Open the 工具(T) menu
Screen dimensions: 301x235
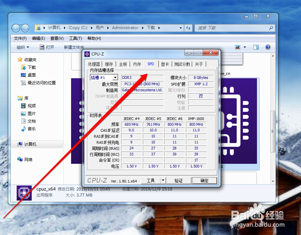[x=75, y=38]
